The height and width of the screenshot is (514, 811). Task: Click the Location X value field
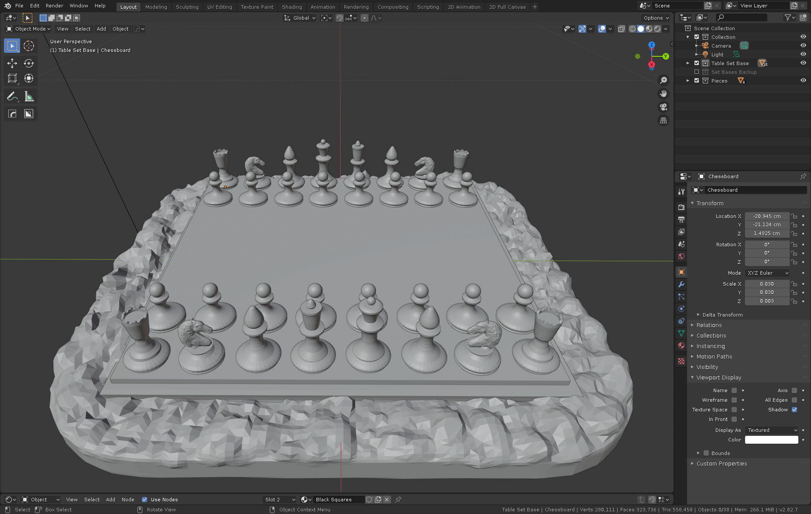(x=767, y=216)
